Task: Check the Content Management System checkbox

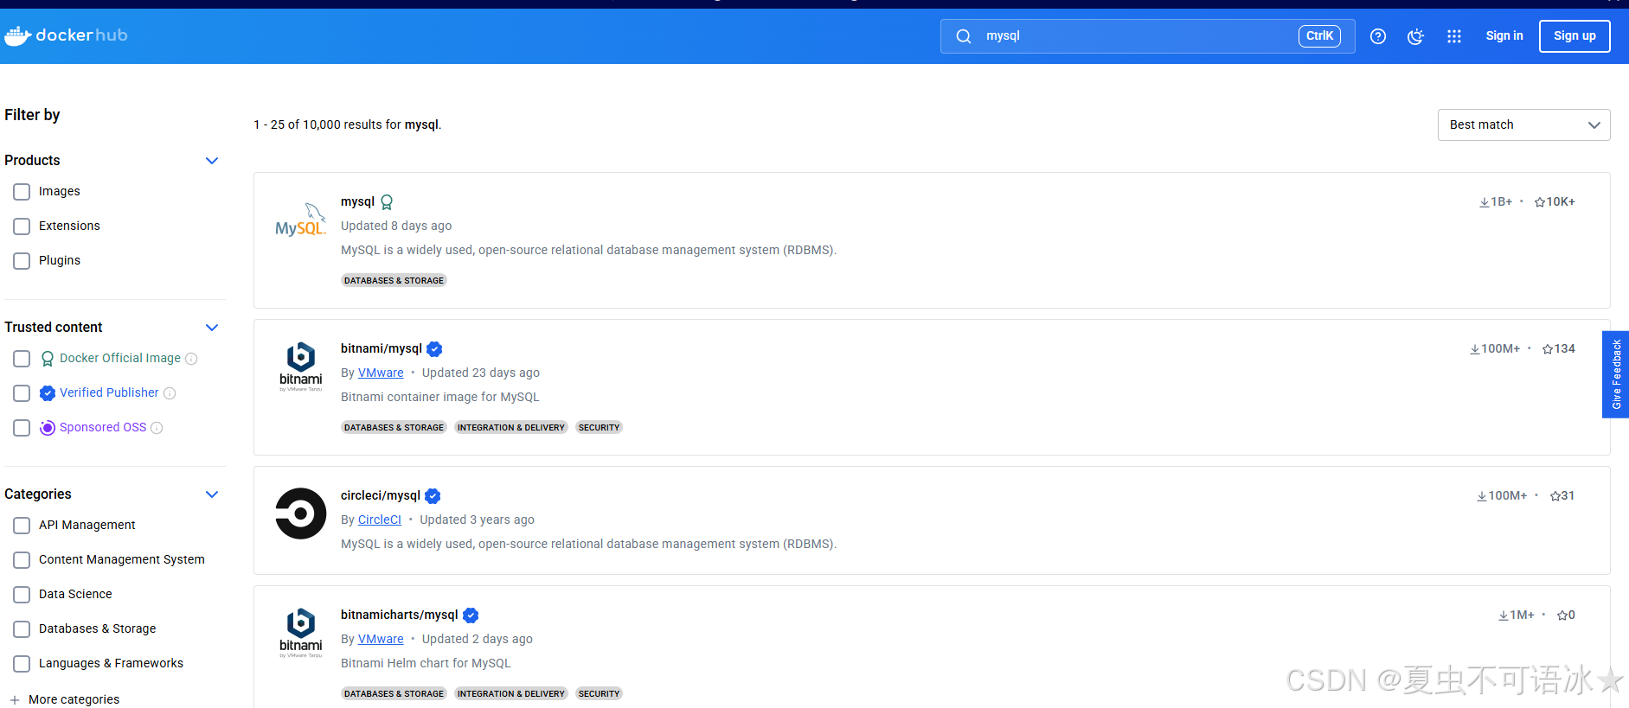Action: tap(22, 560)
